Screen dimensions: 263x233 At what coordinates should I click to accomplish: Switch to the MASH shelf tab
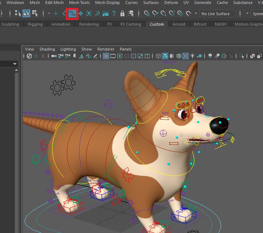point(220,24)
